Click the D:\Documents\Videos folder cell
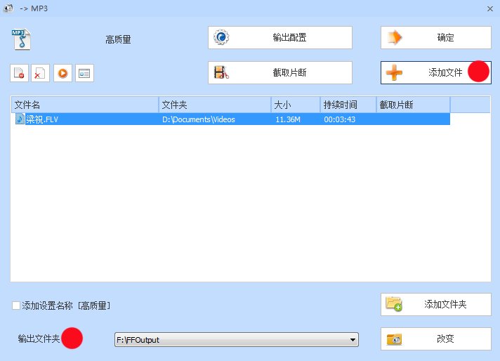This screenshot has width=500, height=361. [x=199, y=119]
